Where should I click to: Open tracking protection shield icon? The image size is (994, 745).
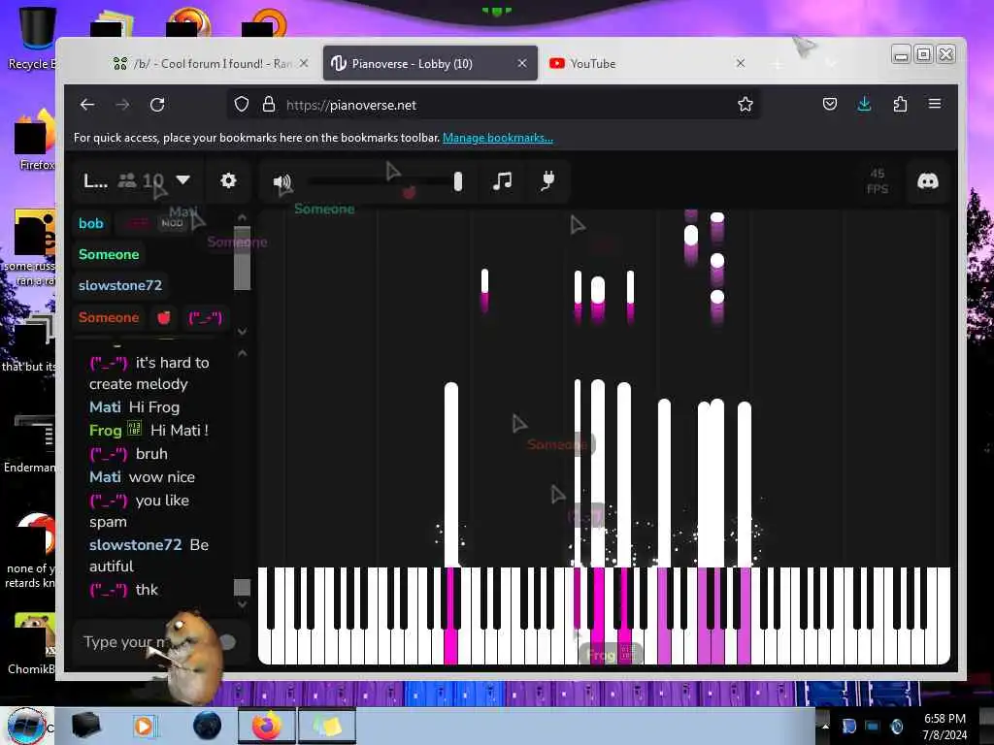(242, 105)
